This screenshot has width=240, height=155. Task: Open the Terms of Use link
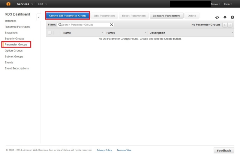pyautogui.click(x=124, y=150)
